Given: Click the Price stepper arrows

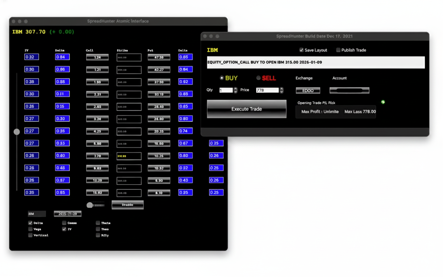Looking at the screenshot, I should (x=282, y=90).
